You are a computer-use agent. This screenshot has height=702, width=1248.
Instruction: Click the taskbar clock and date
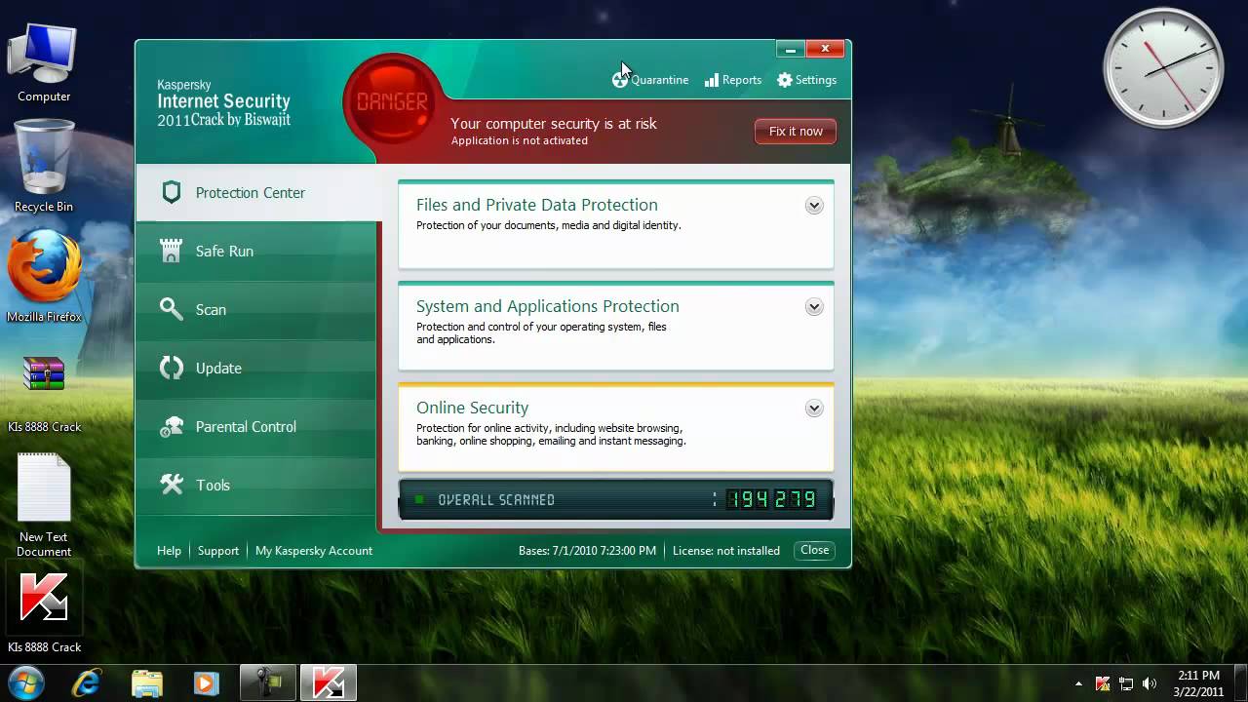[x=1198, y=683]
